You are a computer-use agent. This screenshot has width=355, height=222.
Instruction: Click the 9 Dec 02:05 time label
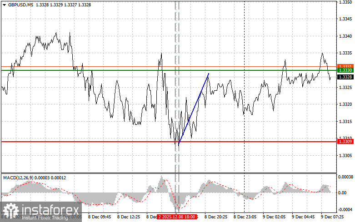coord(274,217)
